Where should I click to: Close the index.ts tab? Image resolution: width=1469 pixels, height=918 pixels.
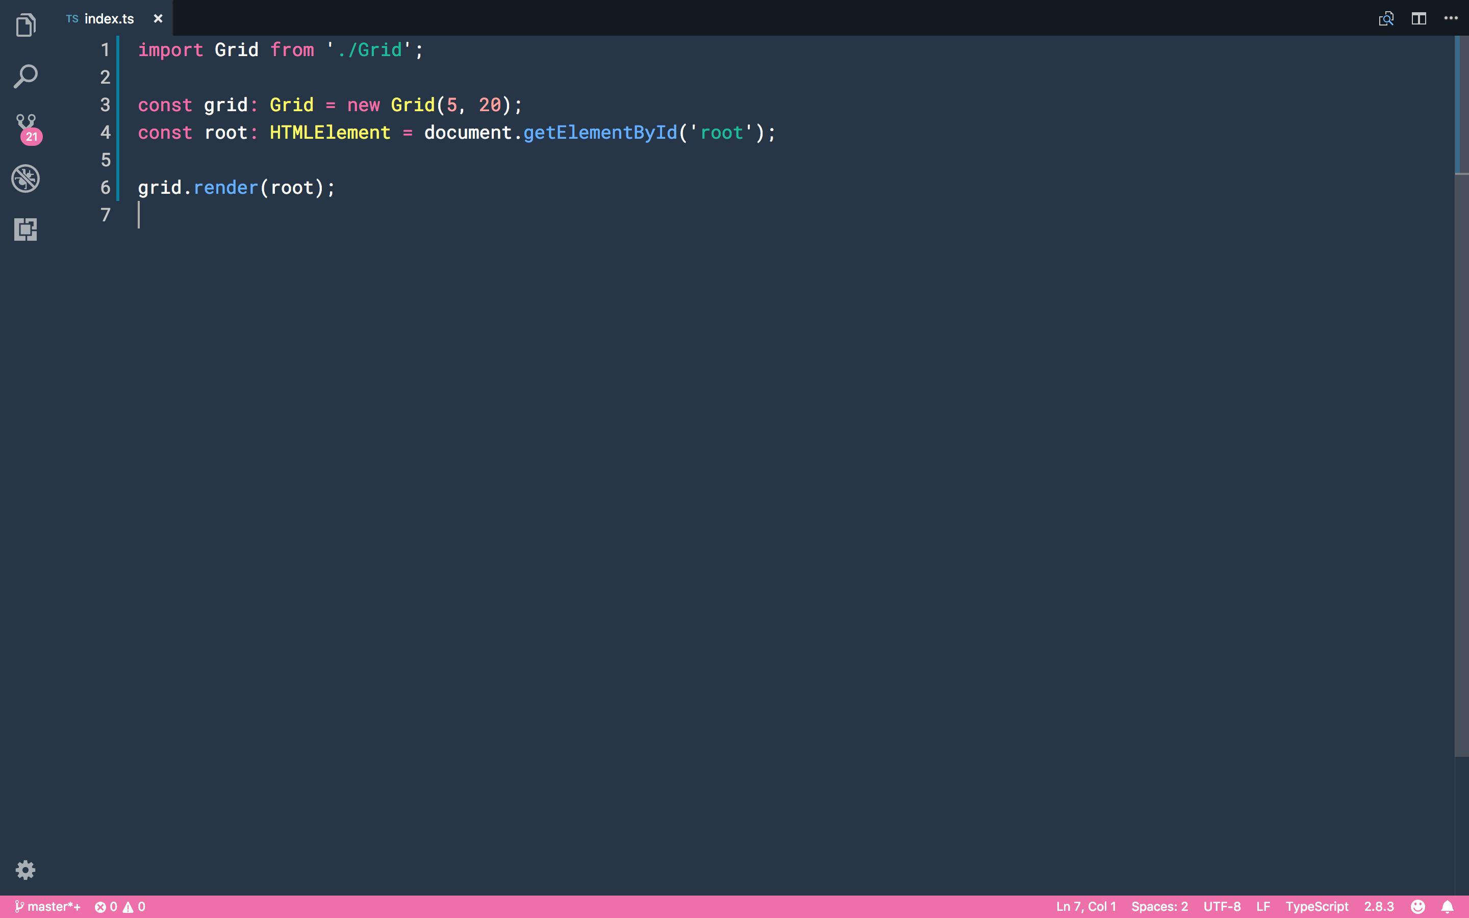click(x=158, y=19)
